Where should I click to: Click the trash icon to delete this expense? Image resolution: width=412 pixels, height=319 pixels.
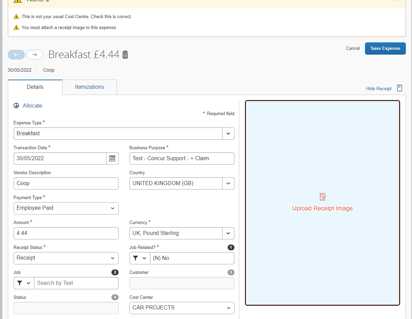125,54
